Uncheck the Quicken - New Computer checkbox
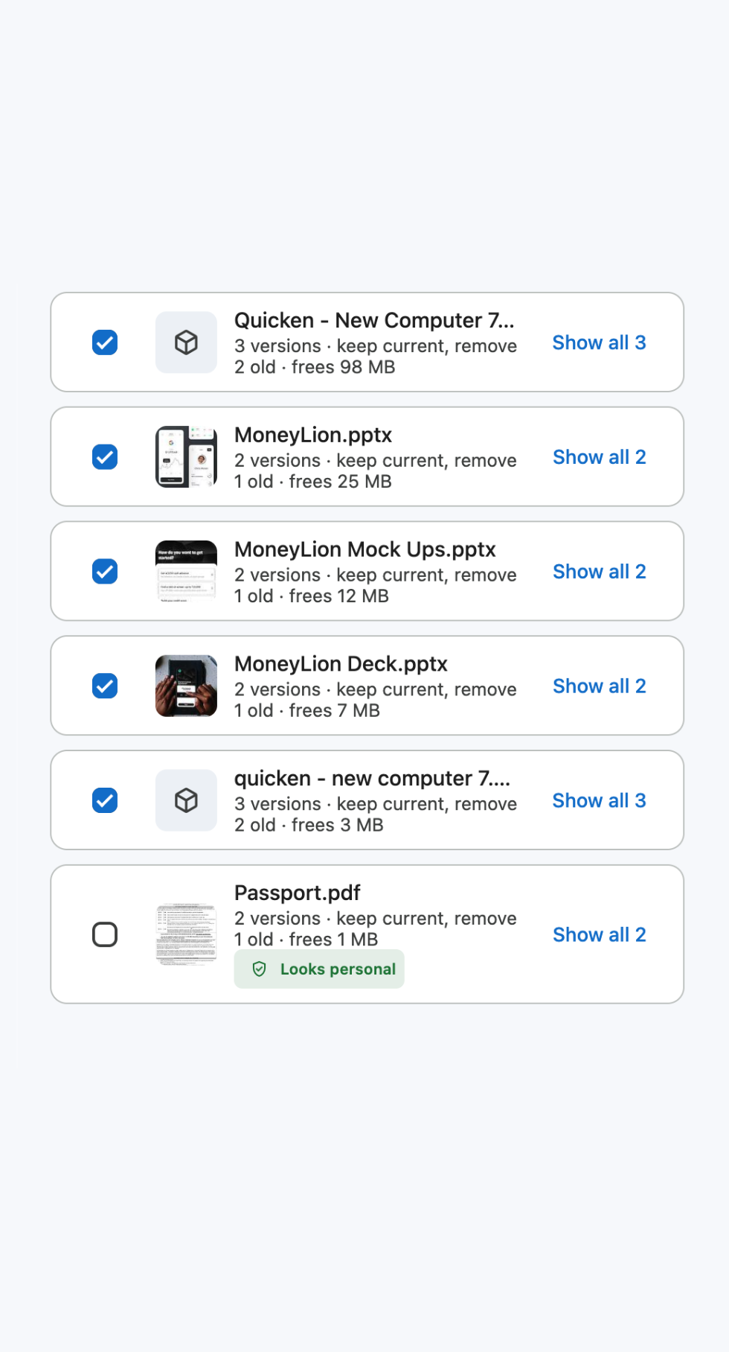729x1352 pixels. 105,342
